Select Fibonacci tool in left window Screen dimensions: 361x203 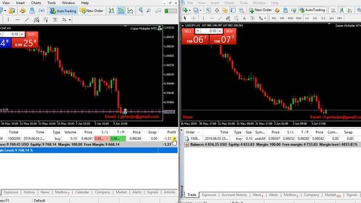click(x=46, y=20)
